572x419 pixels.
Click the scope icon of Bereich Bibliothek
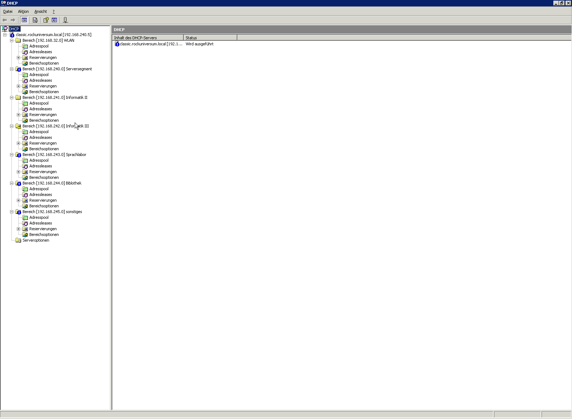coord(18,183)
